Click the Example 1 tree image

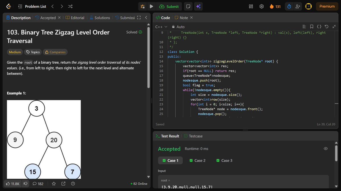coord(44,139)
